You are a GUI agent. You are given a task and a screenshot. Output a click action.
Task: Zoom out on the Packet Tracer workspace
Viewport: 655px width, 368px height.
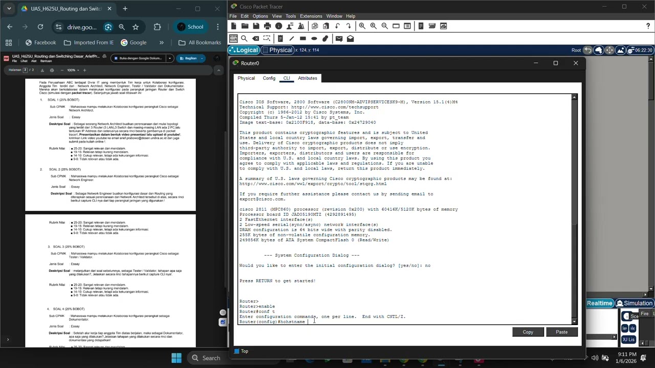(x=385, y=26)
